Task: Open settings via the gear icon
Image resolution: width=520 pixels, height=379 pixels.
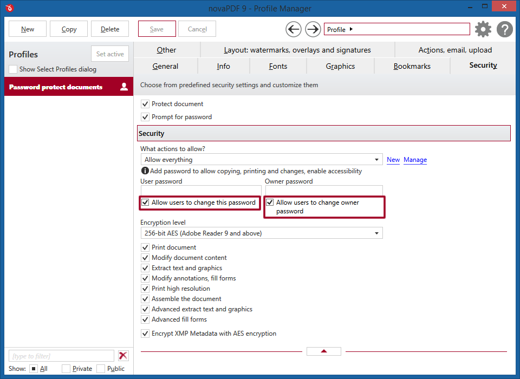Action: (x=483, y=29)
